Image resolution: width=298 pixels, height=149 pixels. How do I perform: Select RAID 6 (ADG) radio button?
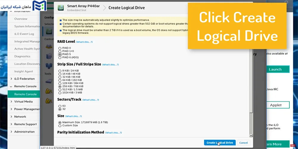60,58
